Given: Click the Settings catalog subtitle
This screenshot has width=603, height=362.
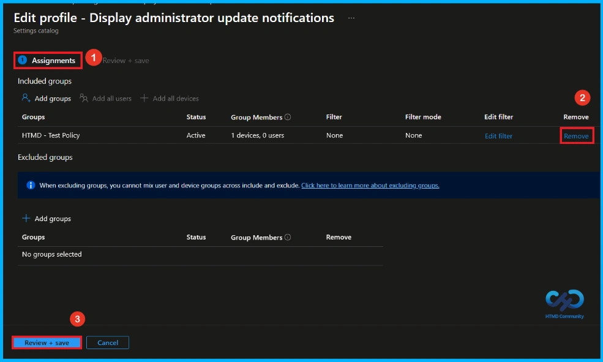Looking at the screenshot, I should (x=36, y=31).
